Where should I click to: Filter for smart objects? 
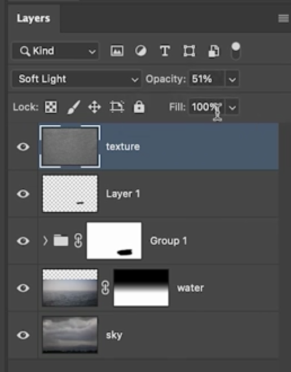coord(213,51)
